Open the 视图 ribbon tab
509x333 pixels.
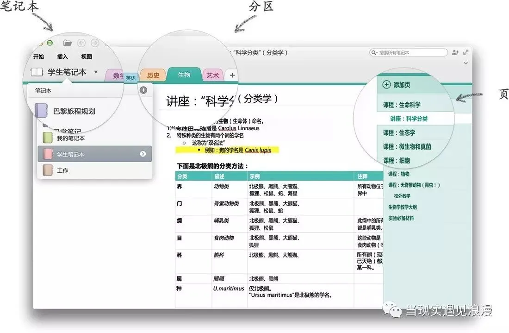[x=87, y=57]
